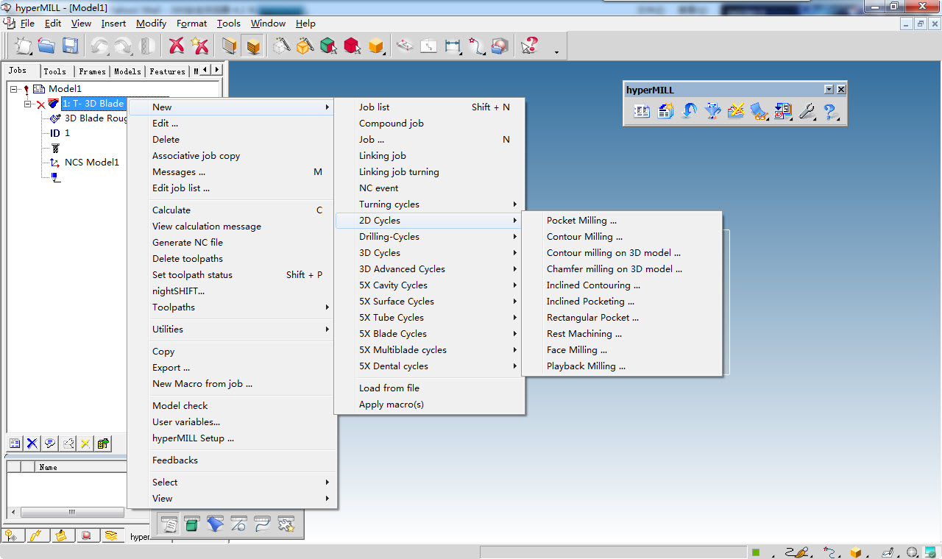Open the Insert menu
Viewport: 942px width, 559px height.
coord(113,24)
